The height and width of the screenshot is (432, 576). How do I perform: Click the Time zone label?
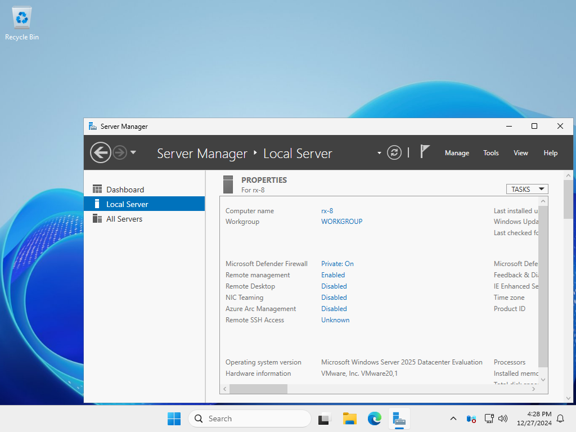coord(508,298)
